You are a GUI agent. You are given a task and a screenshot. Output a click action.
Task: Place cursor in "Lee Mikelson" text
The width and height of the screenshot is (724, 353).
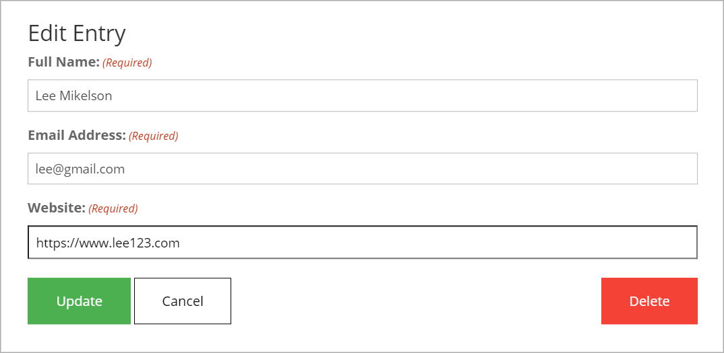pyautogui.click(x=73, y=95)
